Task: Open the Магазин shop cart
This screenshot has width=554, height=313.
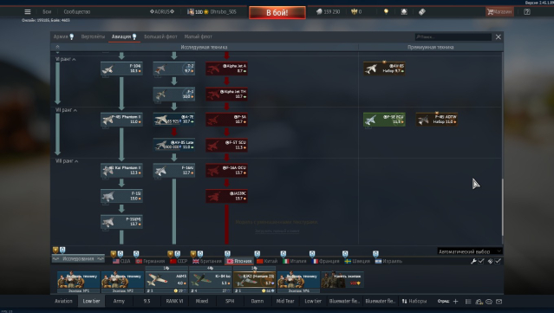Action: (499, 11)
